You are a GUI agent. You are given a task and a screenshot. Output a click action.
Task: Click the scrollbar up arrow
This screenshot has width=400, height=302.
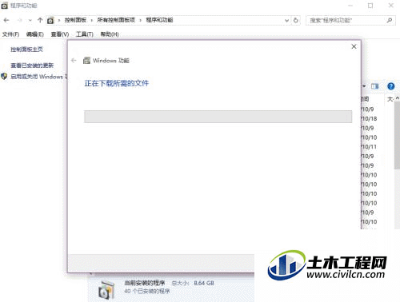(x=397, y=98)
